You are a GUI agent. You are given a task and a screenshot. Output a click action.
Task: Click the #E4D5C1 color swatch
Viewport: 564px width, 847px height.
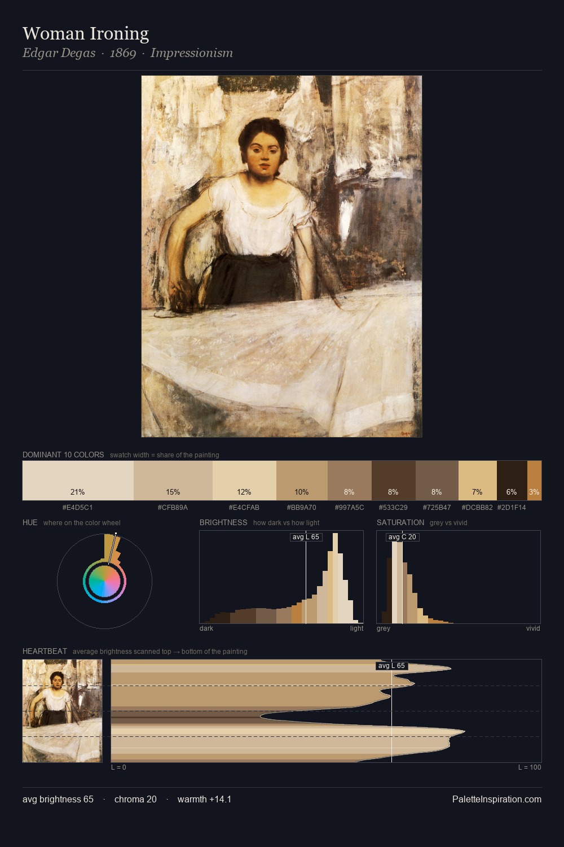78,481
